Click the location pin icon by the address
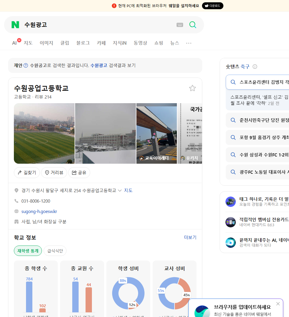 16,190
